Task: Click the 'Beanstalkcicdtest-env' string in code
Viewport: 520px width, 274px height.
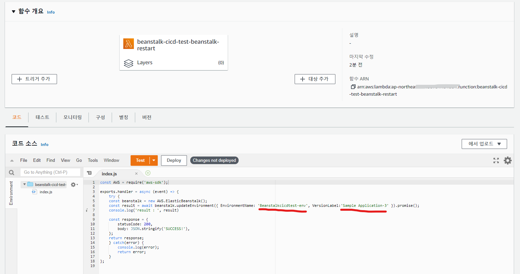Action: click(x=283, y=206)
